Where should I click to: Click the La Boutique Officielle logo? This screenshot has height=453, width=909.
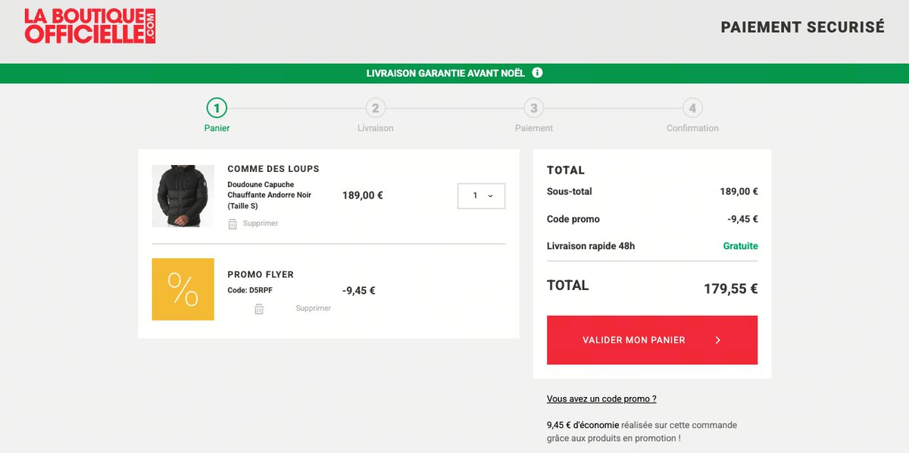(x=89, y=26)
